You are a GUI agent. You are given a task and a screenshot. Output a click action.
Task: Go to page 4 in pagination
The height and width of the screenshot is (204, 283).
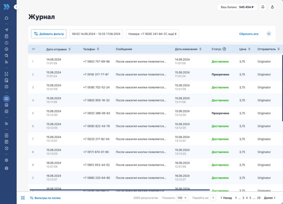247,198
